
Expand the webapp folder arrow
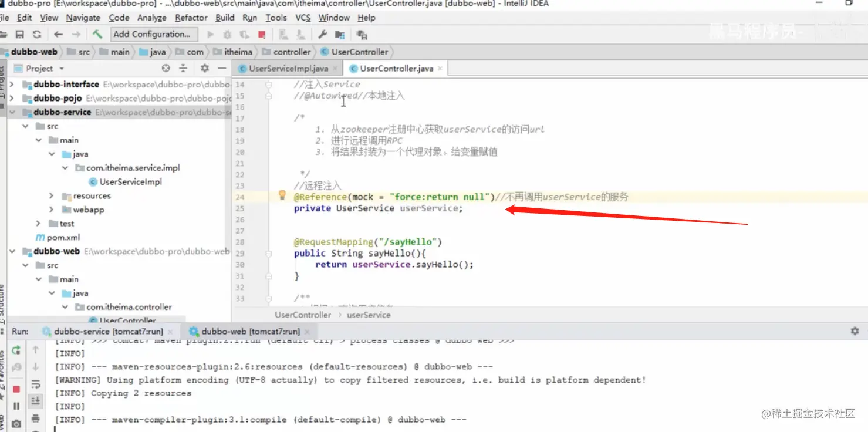[52, 210]
